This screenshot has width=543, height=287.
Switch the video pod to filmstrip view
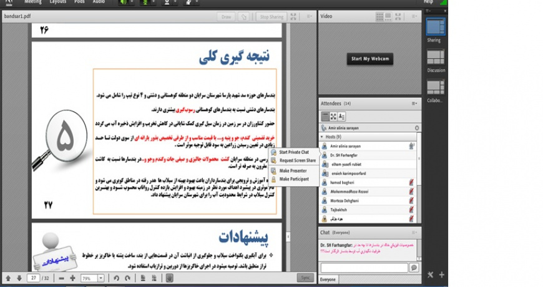click(x=388, y=16)
